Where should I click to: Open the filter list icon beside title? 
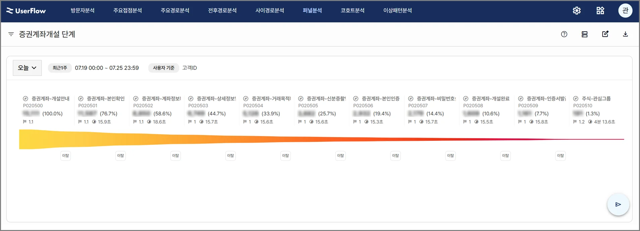(x=11, y=34)
